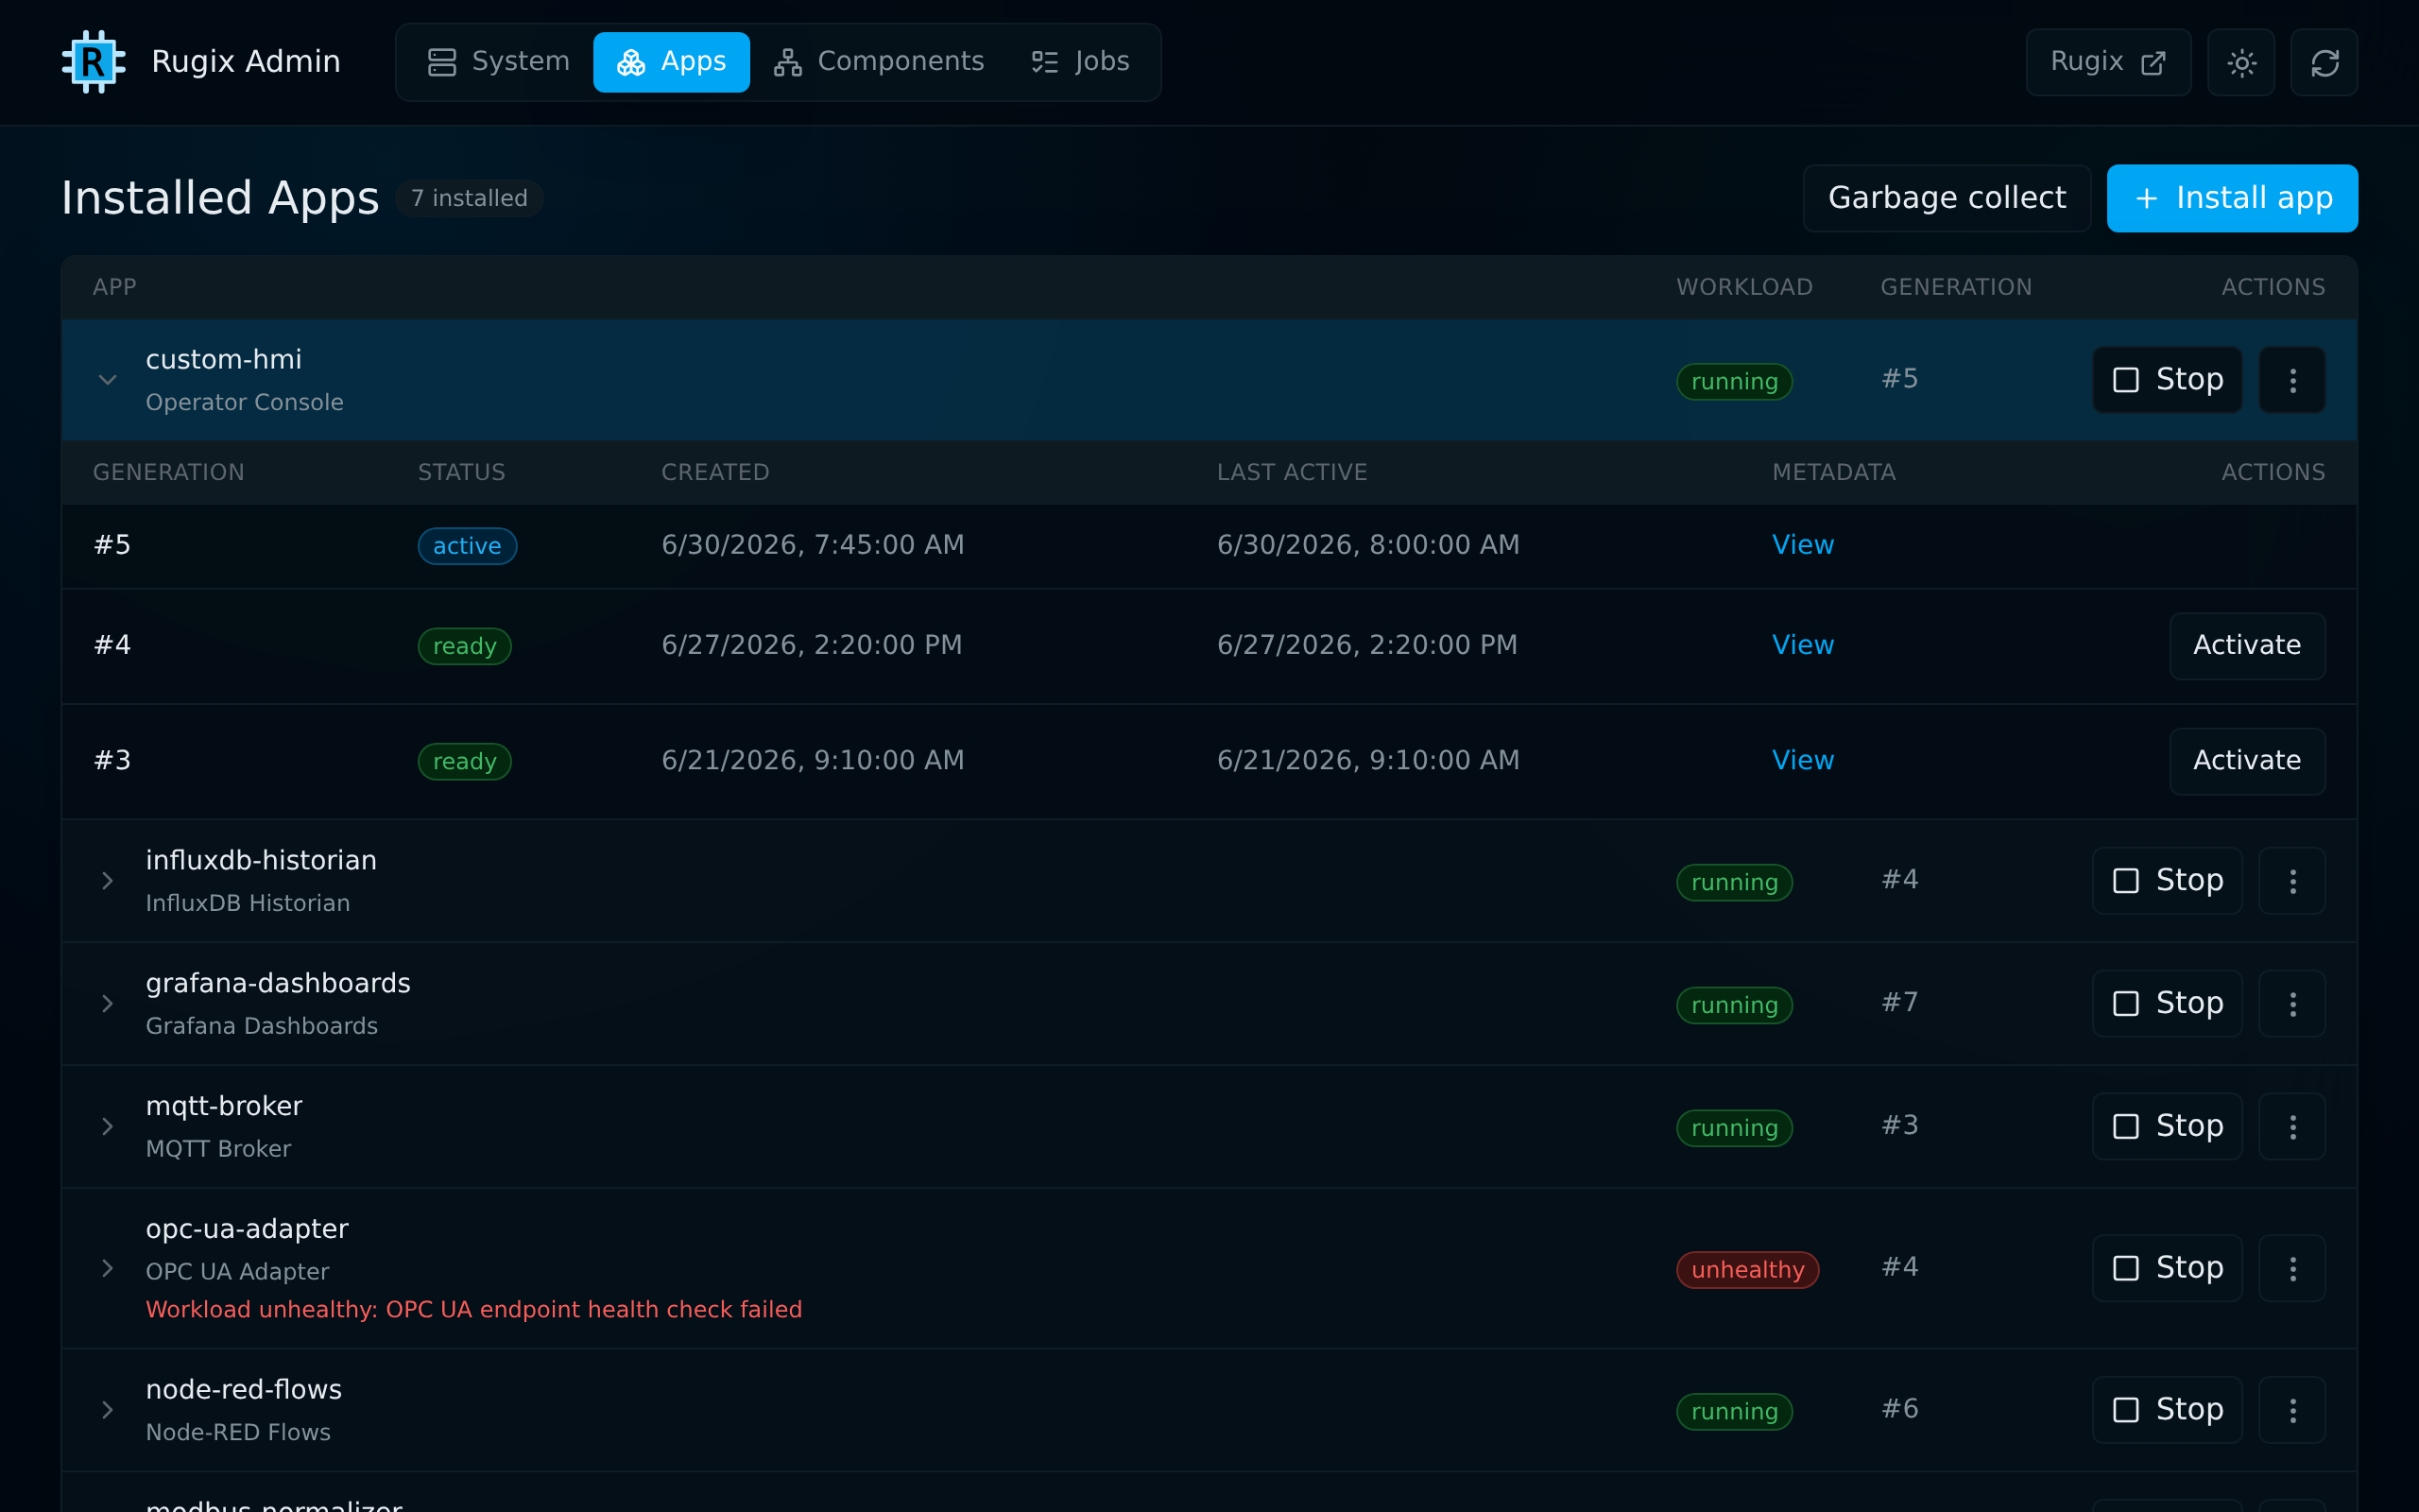The height and width of the screenshot is (1512, 2419).
Task: Click the ready badge for generation #4
Action: (x=464, y=646)
